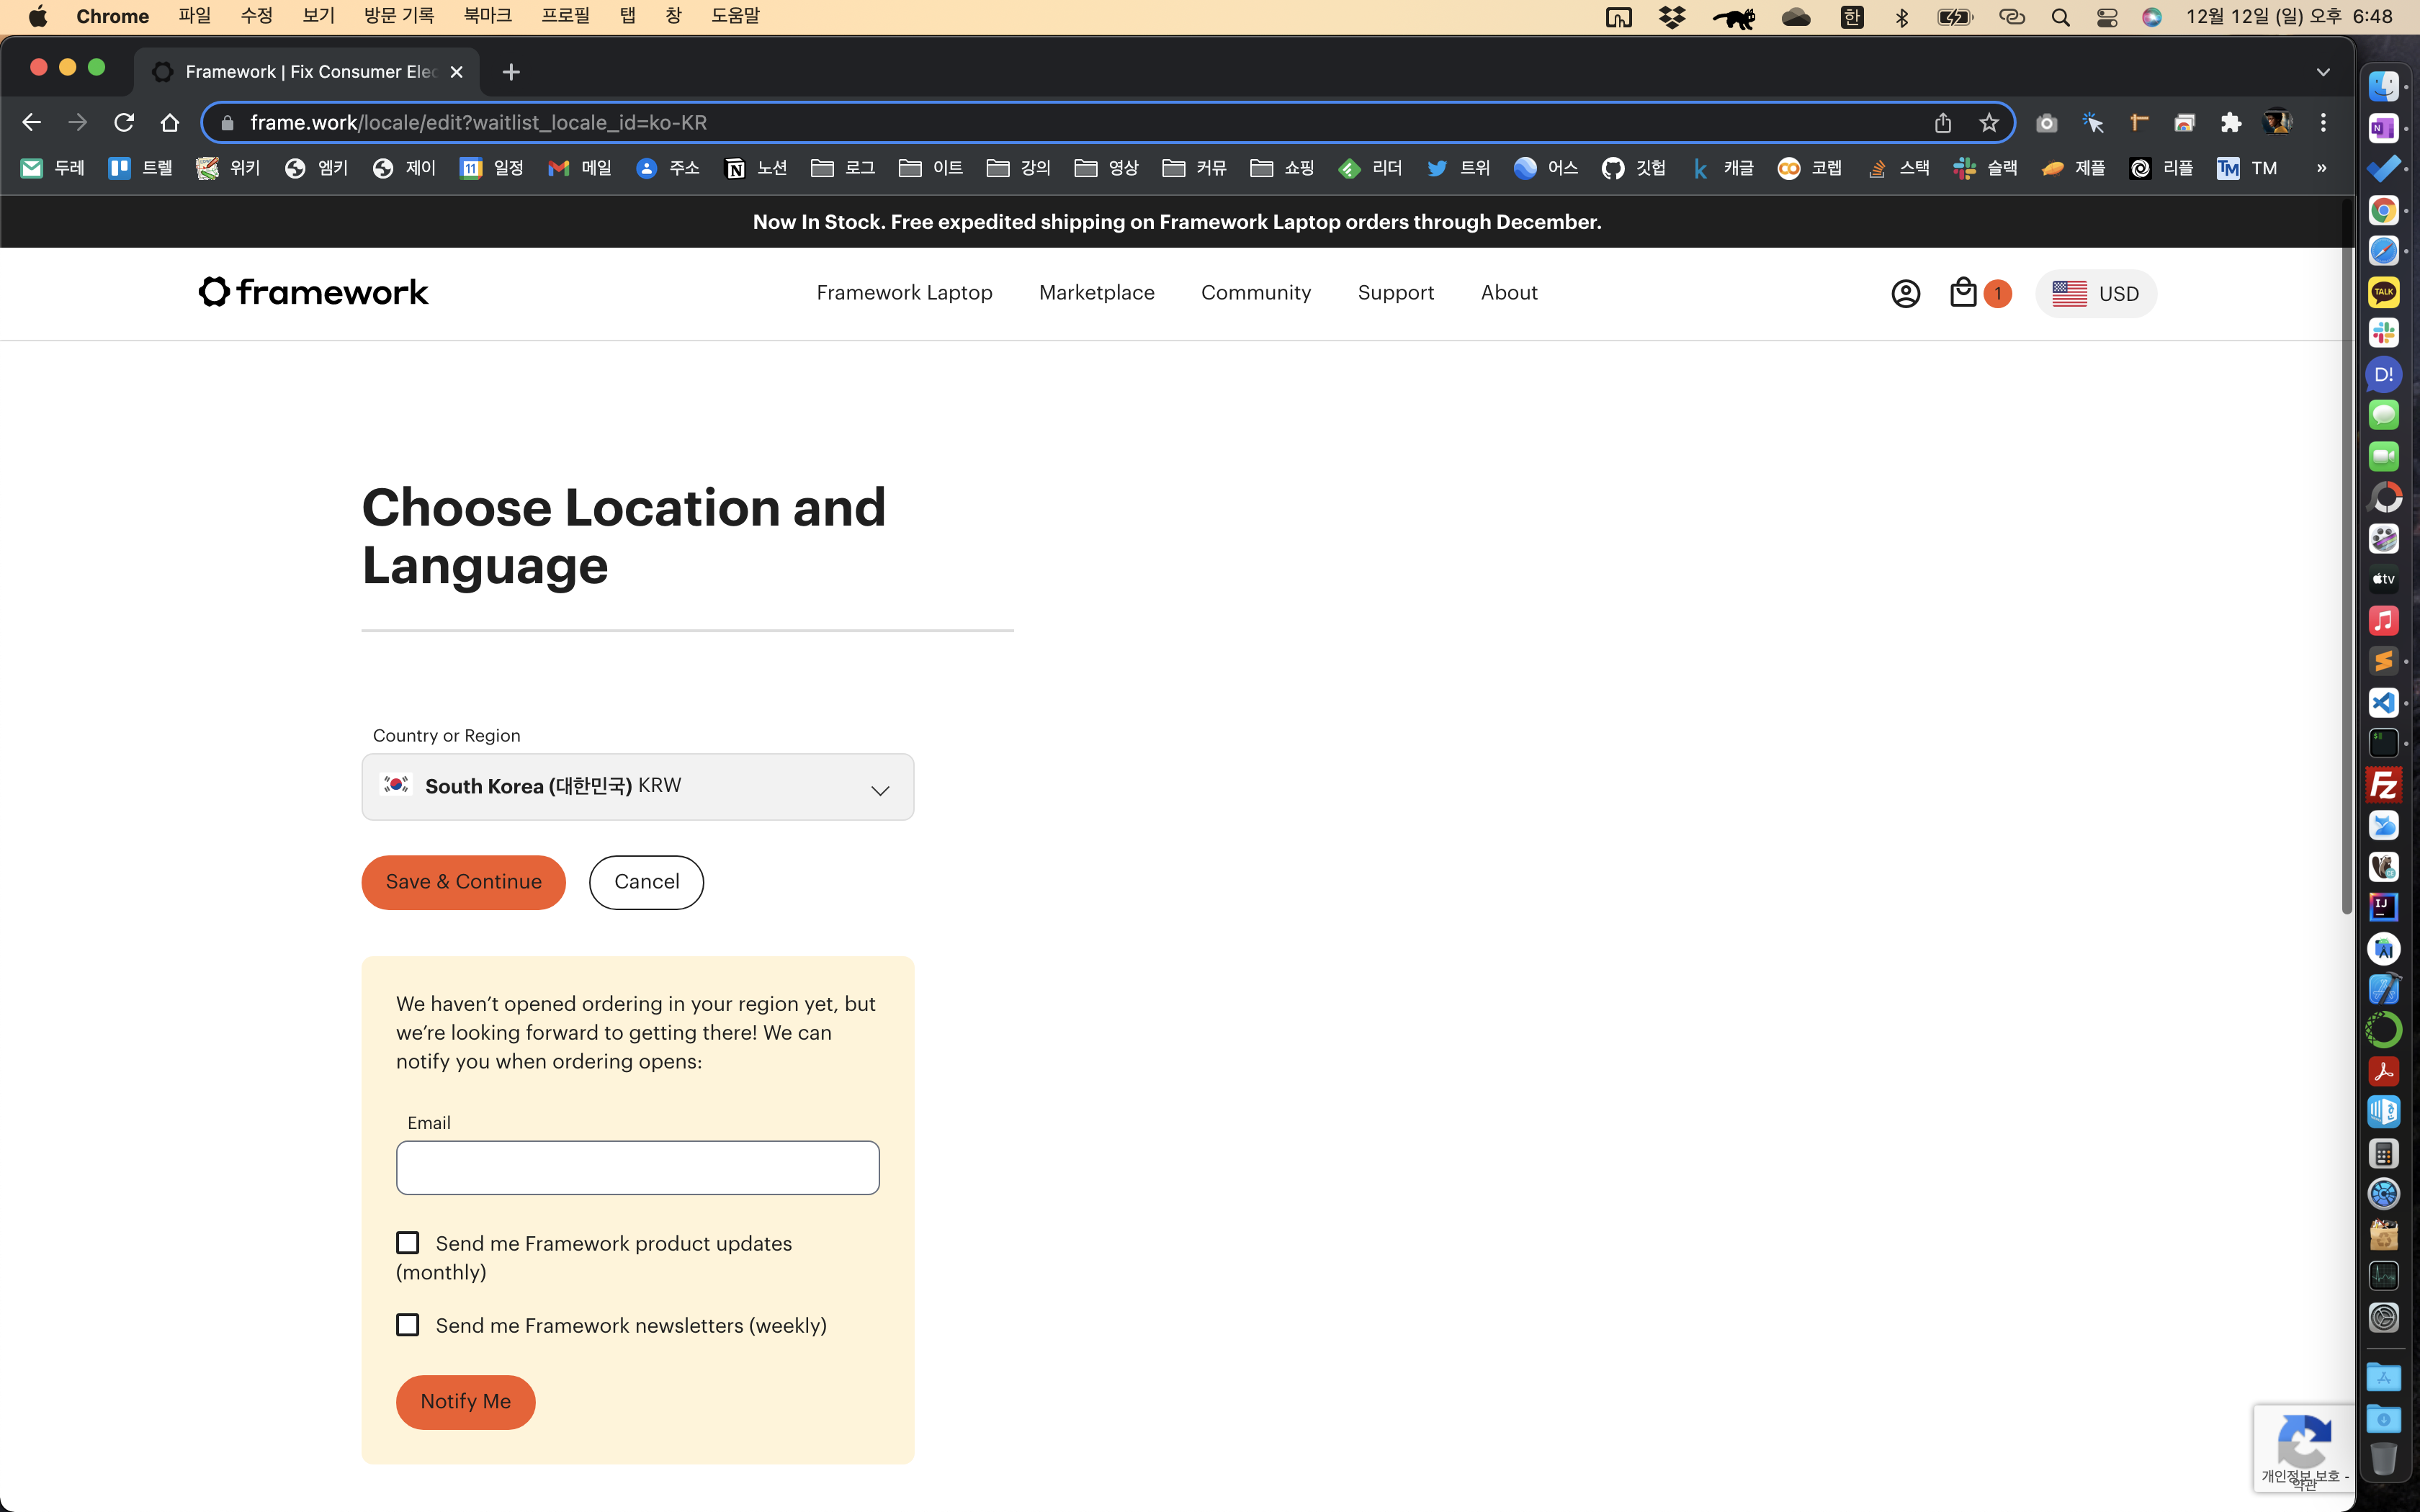2420x1512 pixels.
Task: Open the GitHub bookmark
Action: coord(1632,168)
